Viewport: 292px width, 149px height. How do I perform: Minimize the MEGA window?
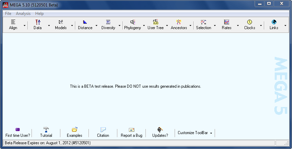(259, 3)
